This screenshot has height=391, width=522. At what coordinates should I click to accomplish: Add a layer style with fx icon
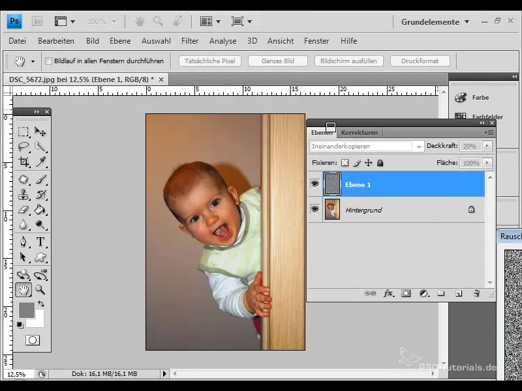pyautogui.click(x=388, y=293)
